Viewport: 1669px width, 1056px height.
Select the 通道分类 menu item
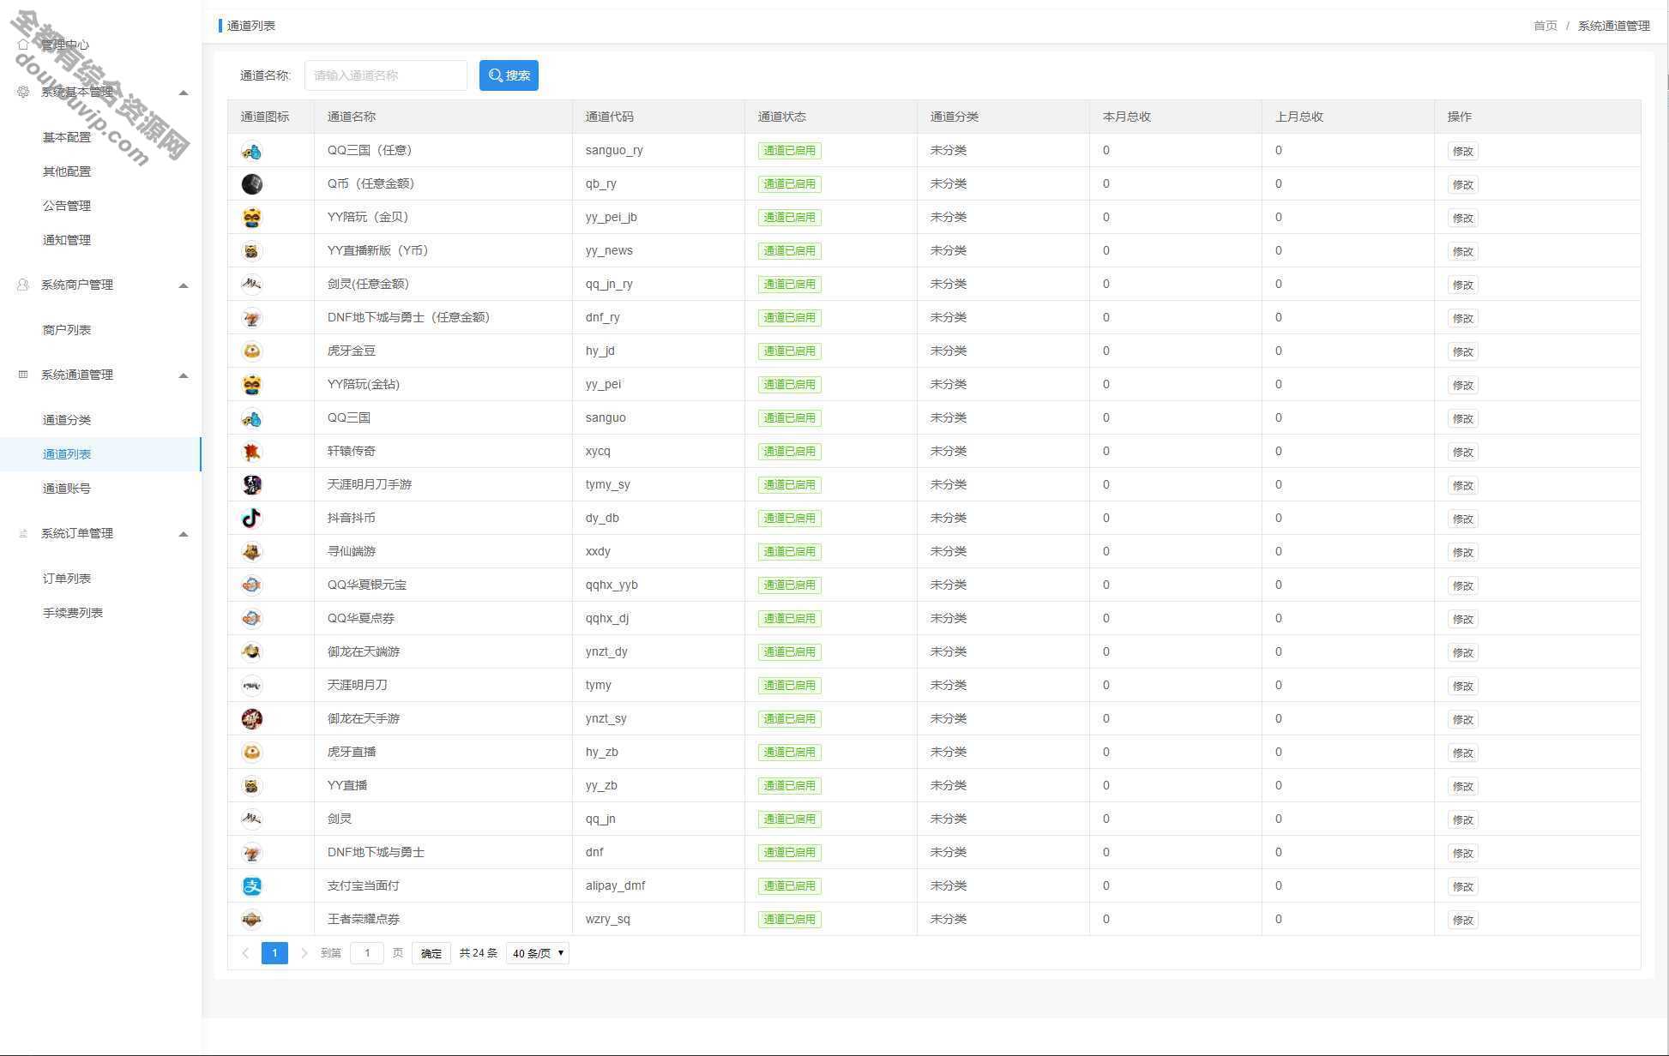pos(68,419)
